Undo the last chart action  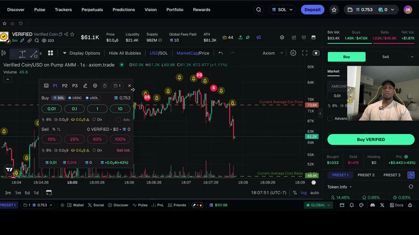click(x=221, y=53)
